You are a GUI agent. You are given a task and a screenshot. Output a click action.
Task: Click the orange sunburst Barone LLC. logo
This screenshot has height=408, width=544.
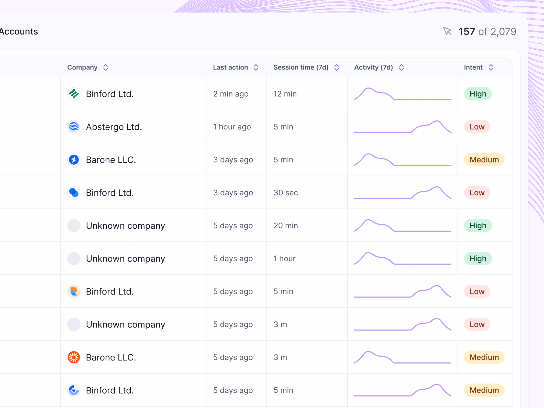74,357
